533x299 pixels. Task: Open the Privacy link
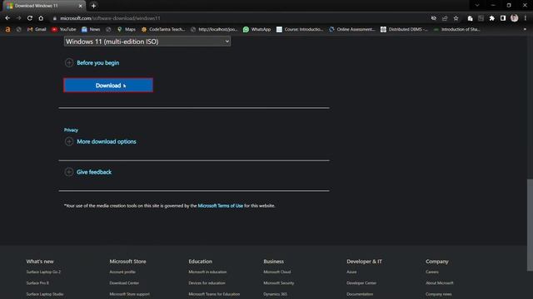(71, 130)
